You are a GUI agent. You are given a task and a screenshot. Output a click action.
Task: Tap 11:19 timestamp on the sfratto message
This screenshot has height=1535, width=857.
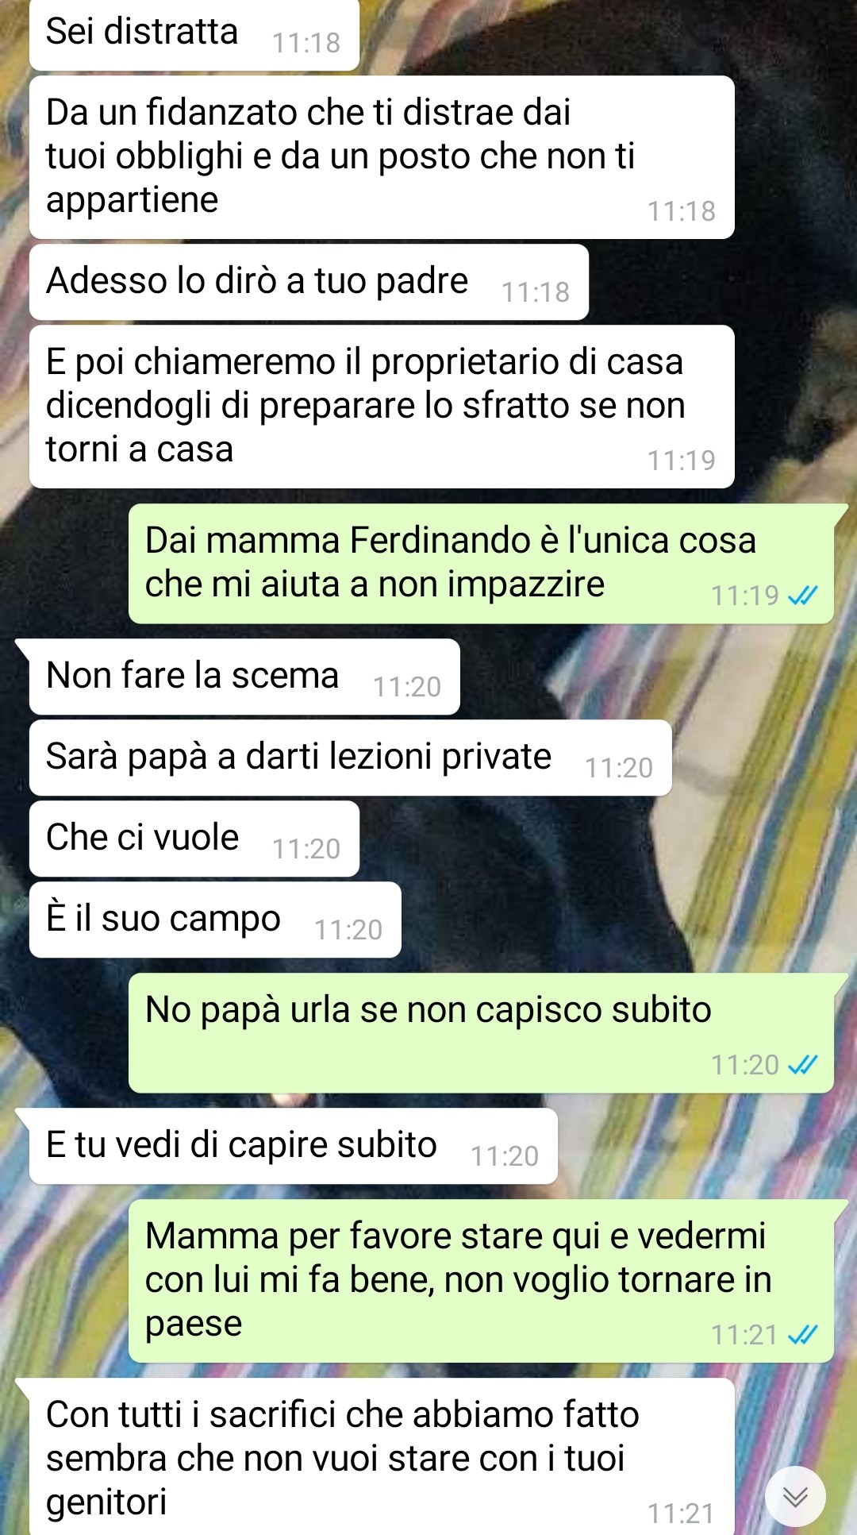point(682,461)
